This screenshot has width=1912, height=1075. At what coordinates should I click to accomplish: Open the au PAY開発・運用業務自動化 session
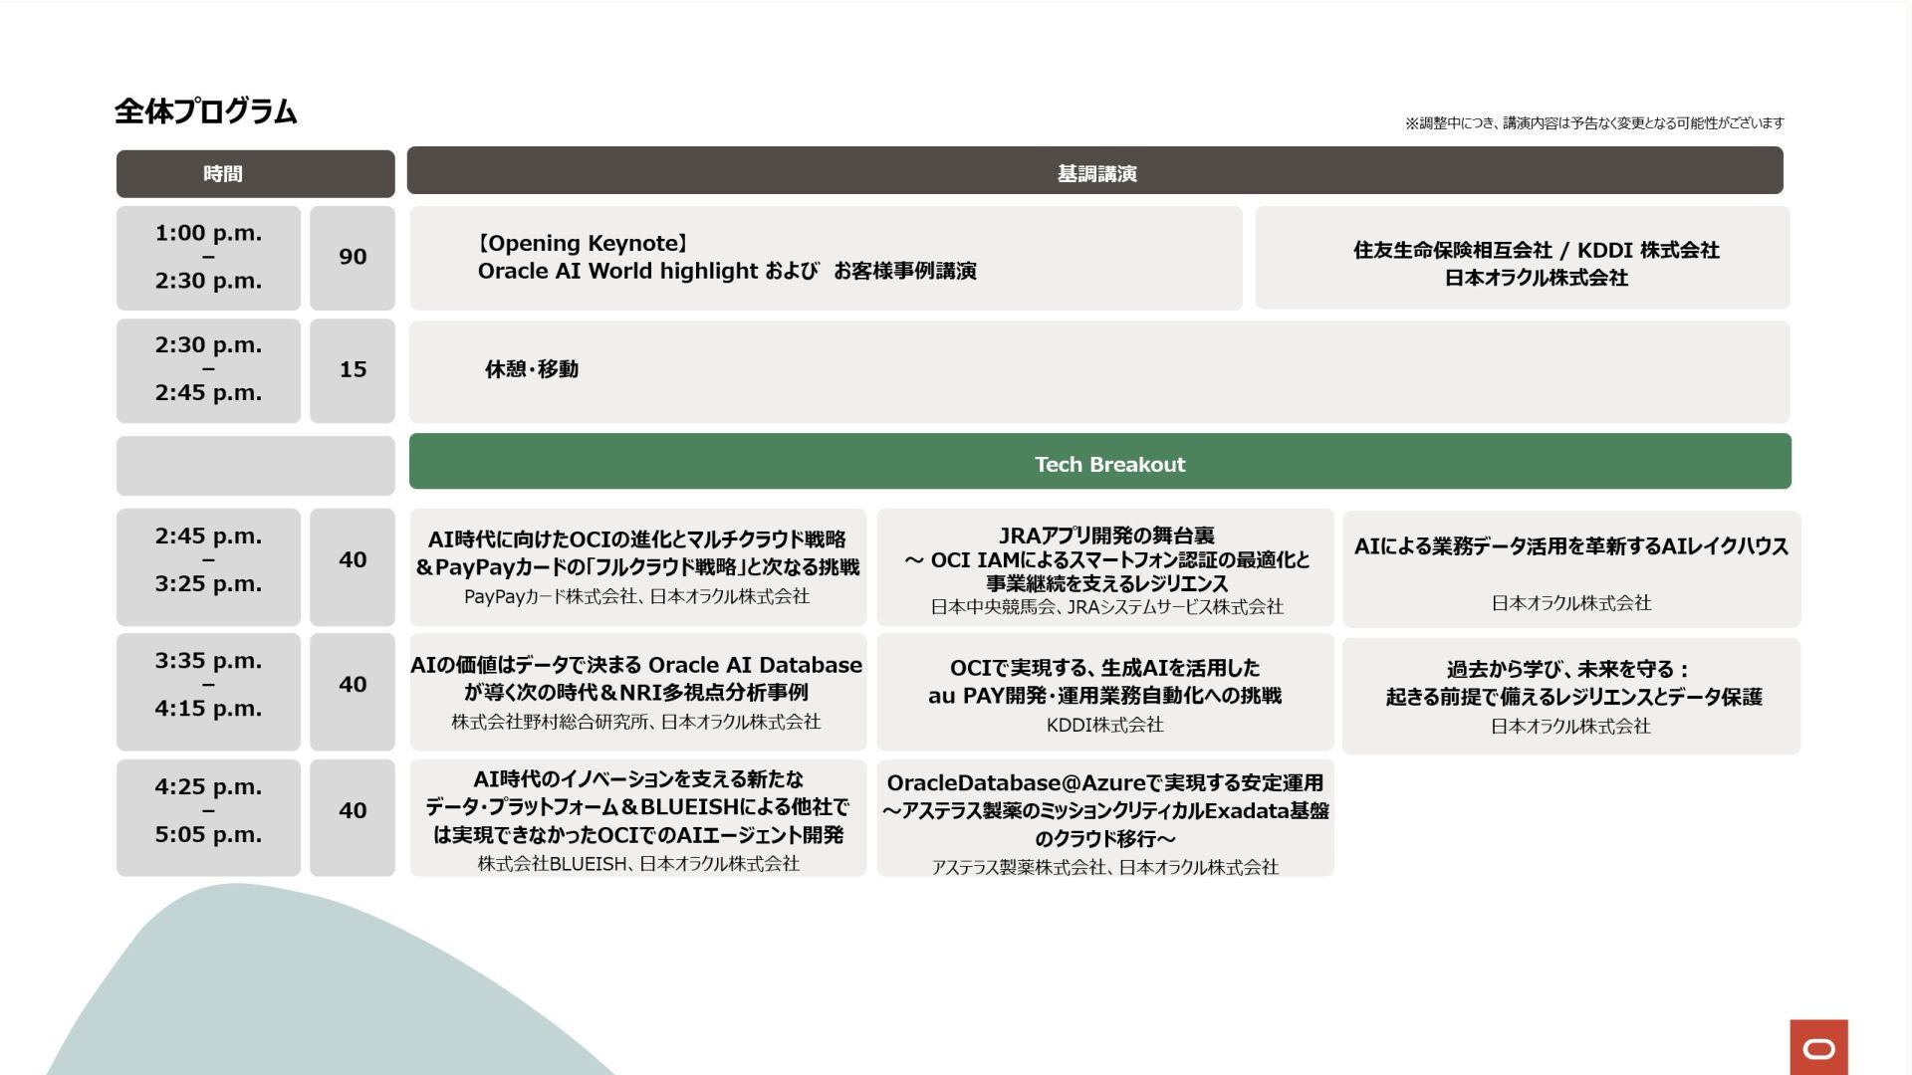click(1104, 694)
